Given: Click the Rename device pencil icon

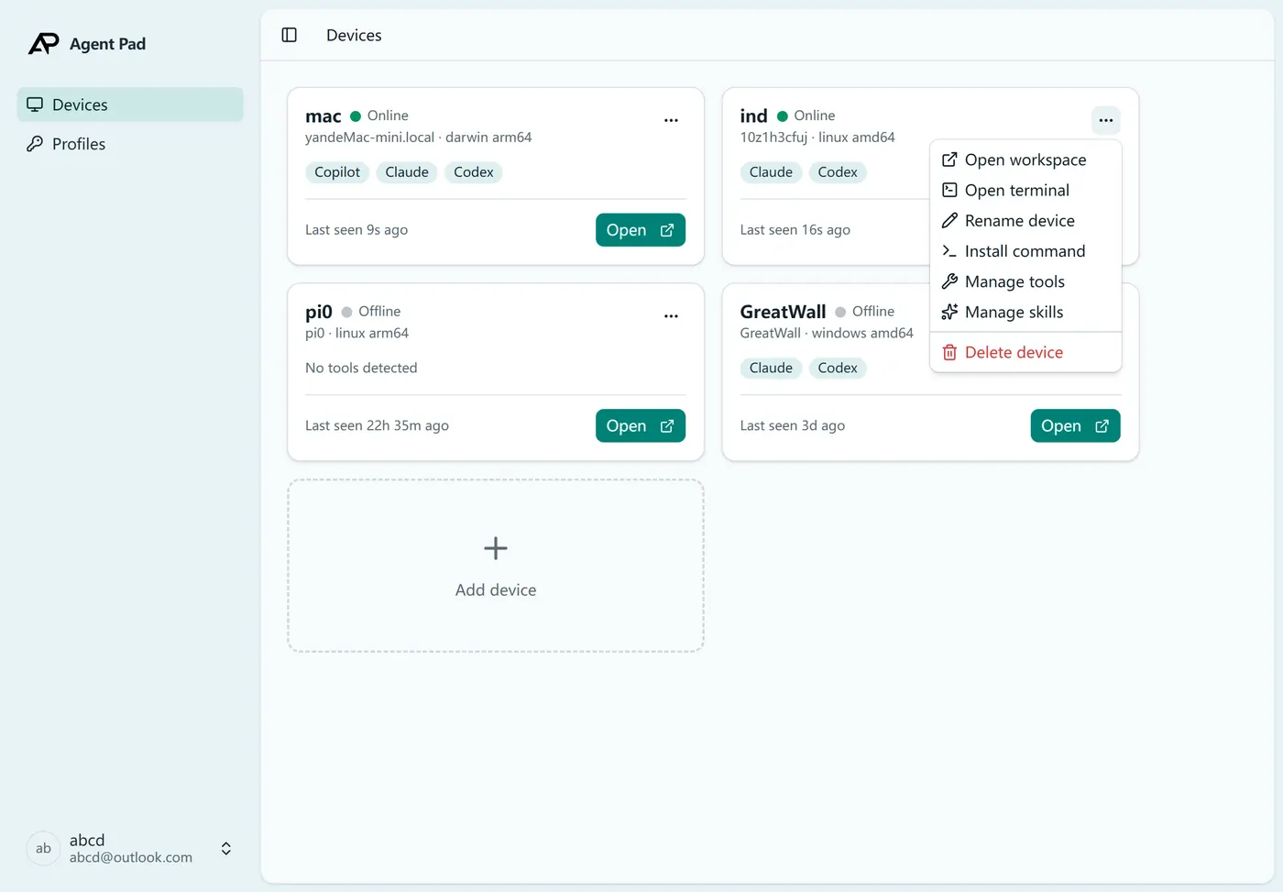Looking at the screenshot, I should click(949, 221).
